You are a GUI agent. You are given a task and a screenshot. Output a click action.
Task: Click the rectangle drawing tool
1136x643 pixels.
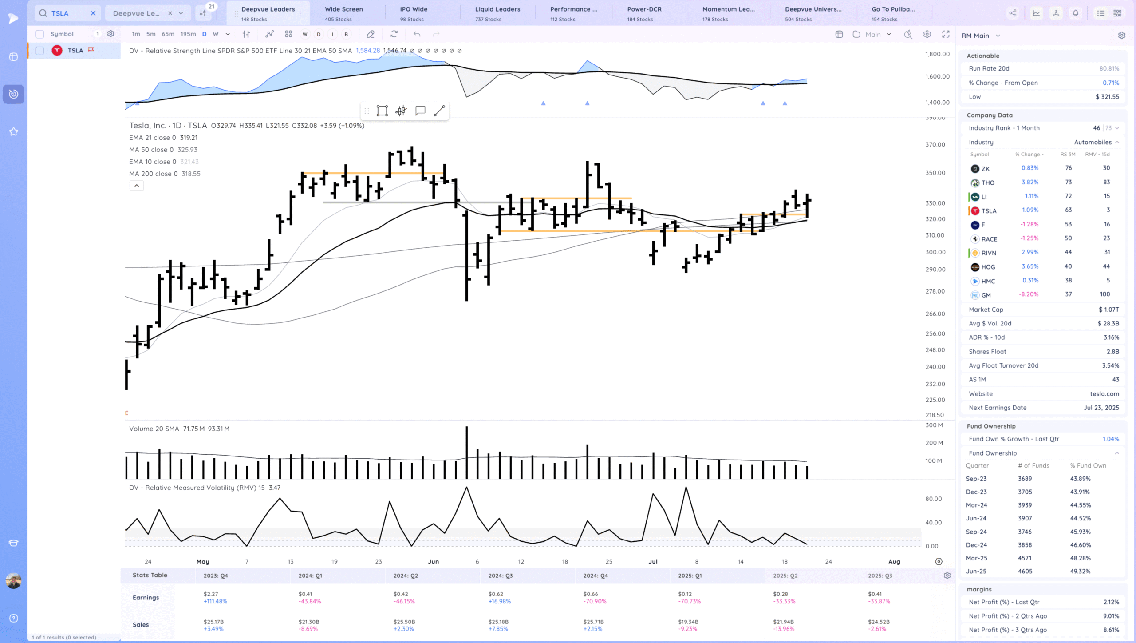[x=382, y=111]
